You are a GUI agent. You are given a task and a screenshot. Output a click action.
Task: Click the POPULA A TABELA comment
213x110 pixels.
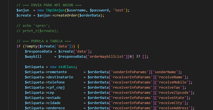coord(44,41)
